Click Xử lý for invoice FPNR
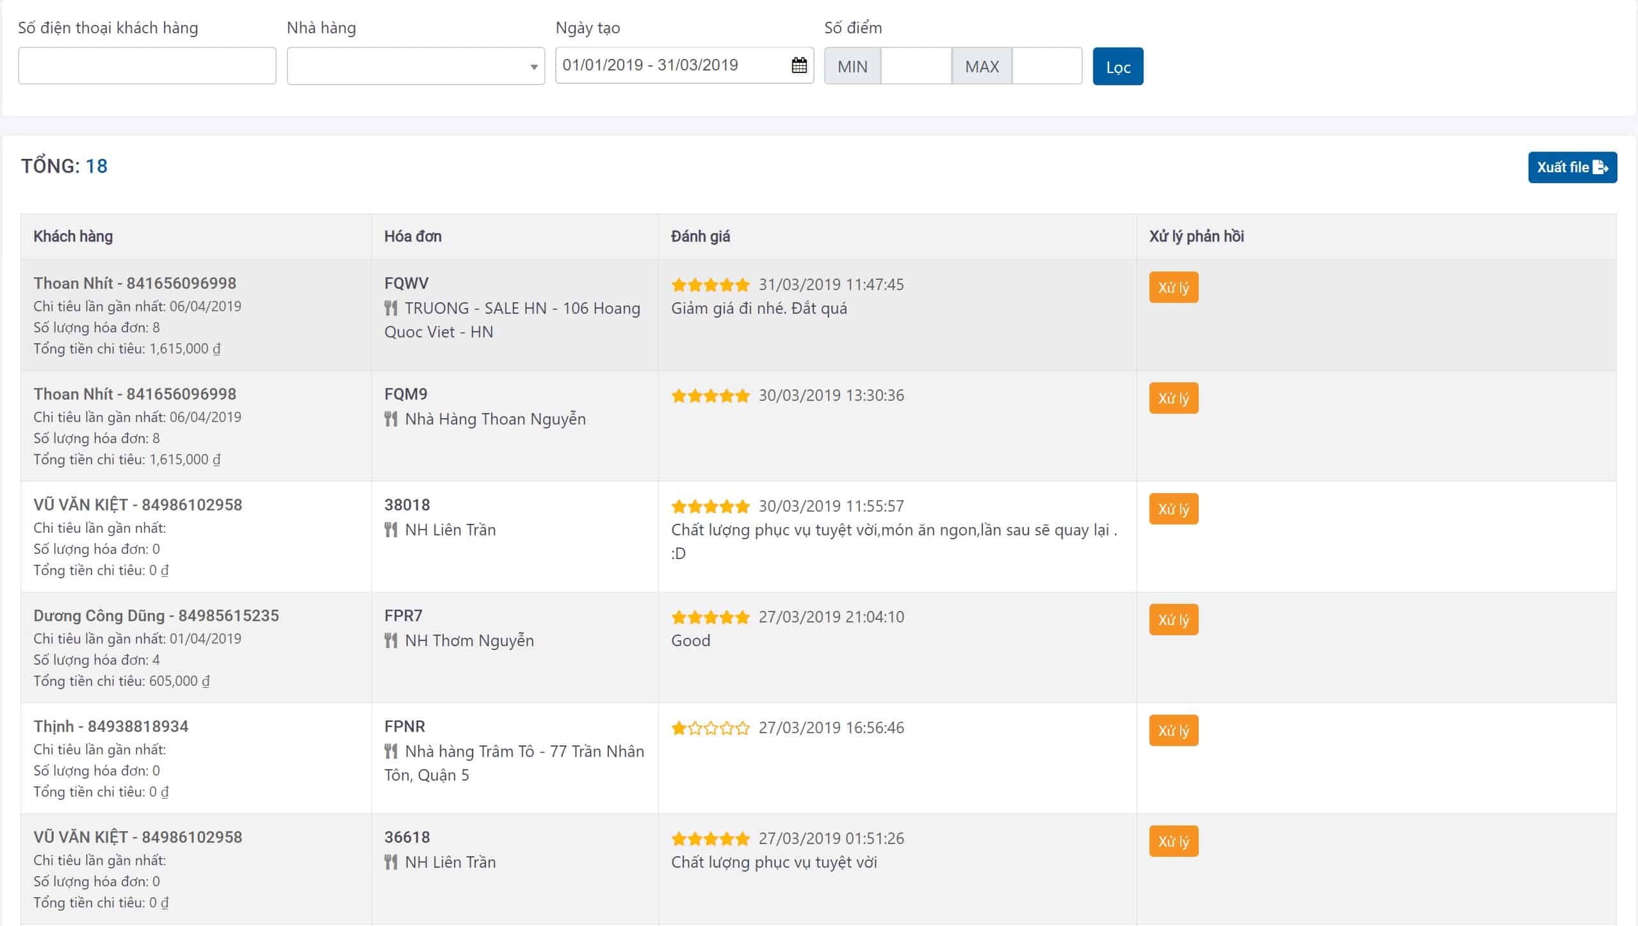 click(1174, 731)
